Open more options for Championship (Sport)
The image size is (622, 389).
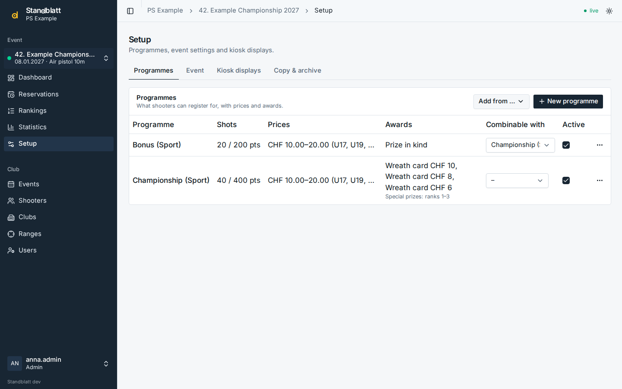[x=600, y=181]
